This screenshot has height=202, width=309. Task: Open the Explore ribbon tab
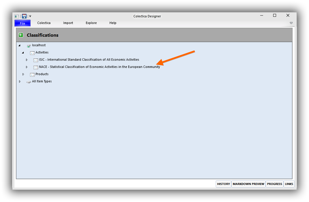91,23
